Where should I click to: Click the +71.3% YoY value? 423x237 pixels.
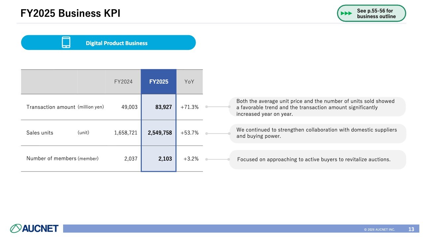pos(190,107)
